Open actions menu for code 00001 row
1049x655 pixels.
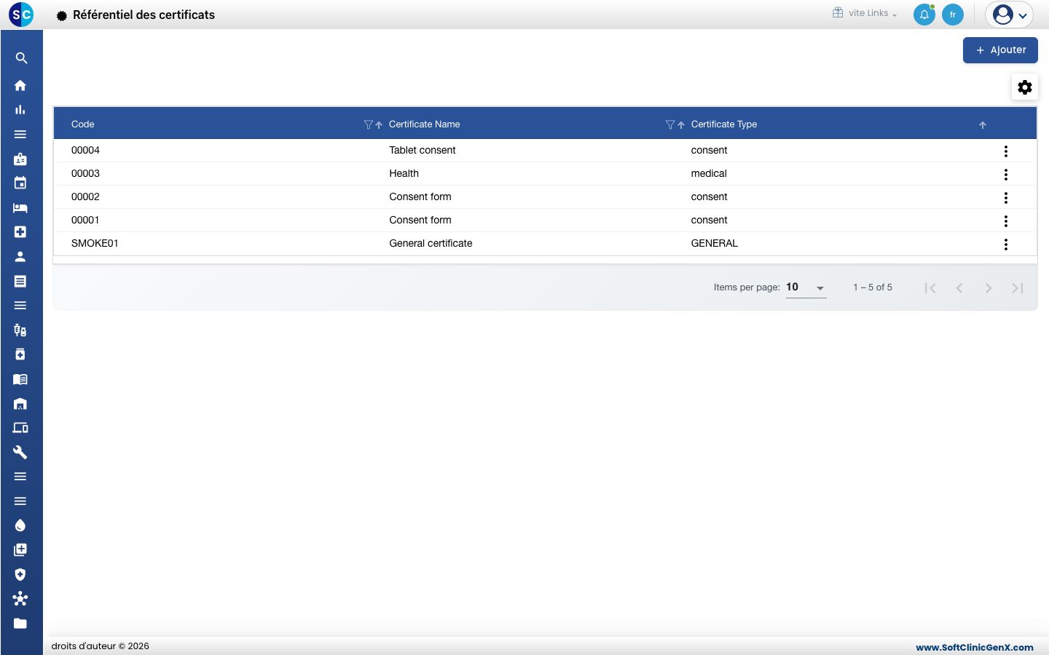click(1006, 221)
